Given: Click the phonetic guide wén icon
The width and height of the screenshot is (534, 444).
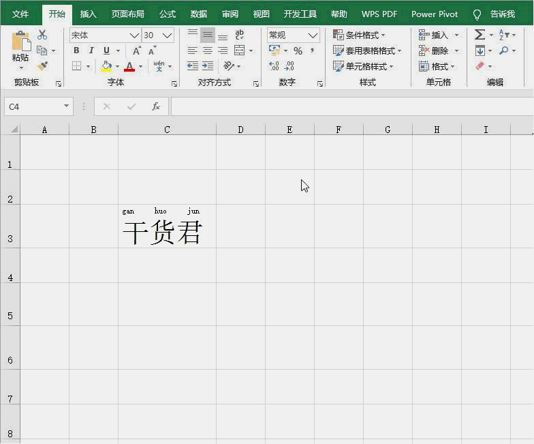Looking at the screenshot, I should [x=159, y=66].
